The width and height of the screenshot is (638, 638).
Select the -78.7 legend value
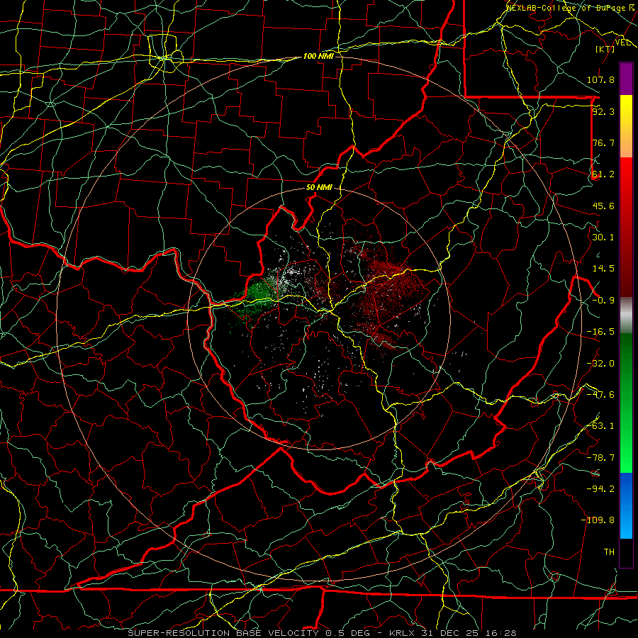click(600, 458)
